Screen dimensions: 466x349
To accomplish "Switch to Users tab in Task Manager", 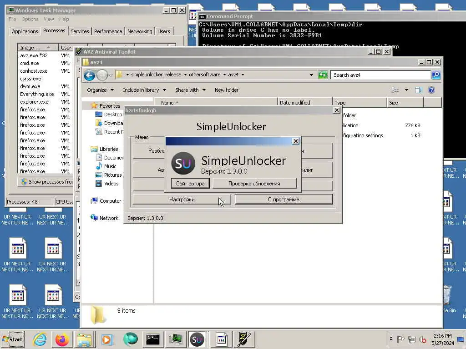I will point(164,31).
